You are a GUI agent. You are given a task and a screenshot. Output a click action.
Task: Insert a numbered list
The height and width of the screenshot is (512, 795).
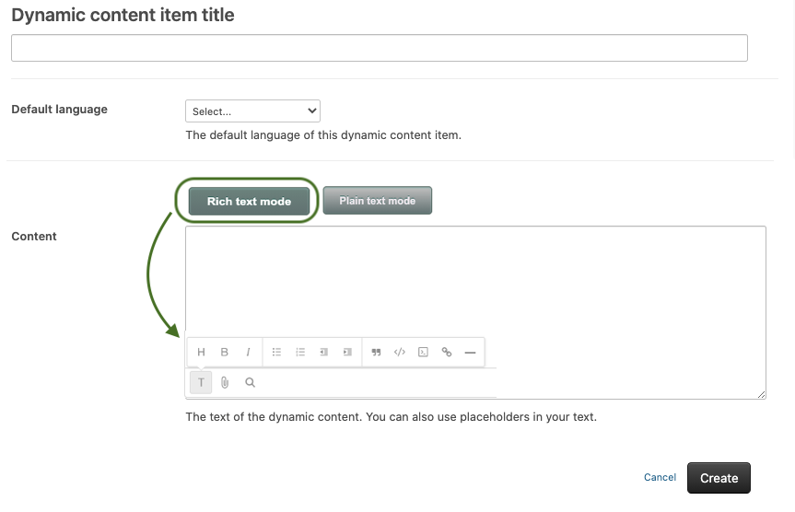click(x=300, y=352)
